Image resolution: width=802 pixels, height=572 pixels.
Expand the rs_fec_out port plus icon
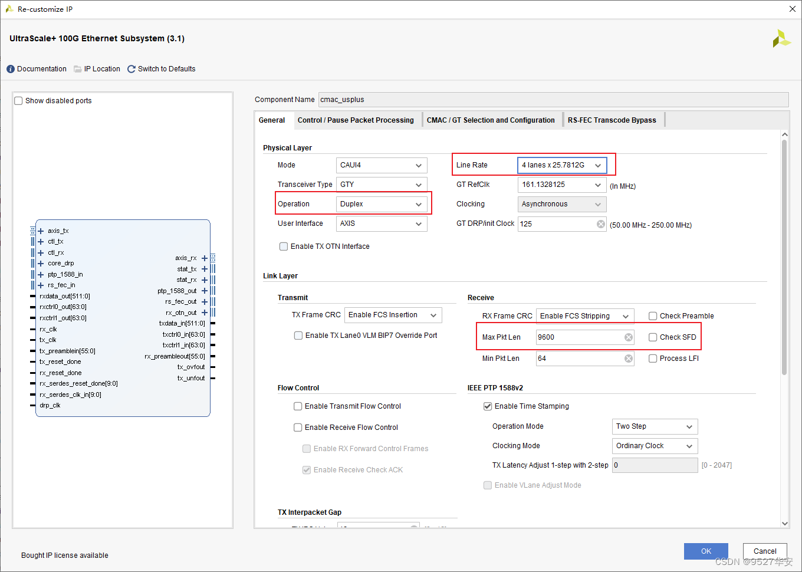[205, 301]
